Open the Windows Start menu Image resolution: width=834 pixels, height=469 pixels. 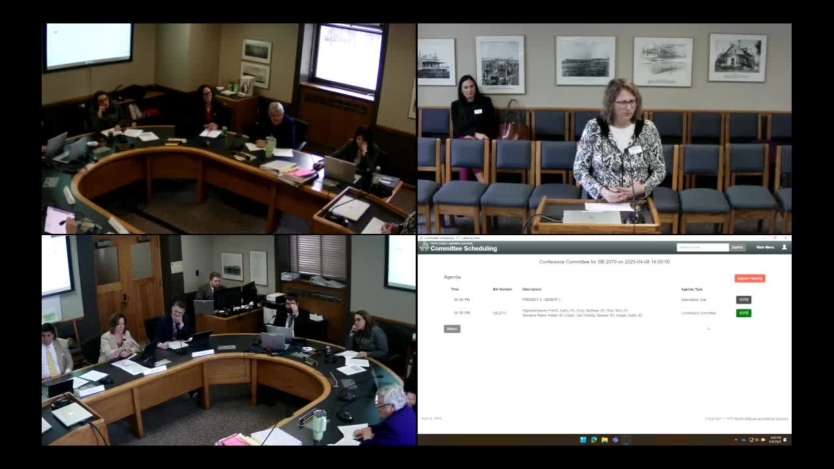tap(583, 440)
